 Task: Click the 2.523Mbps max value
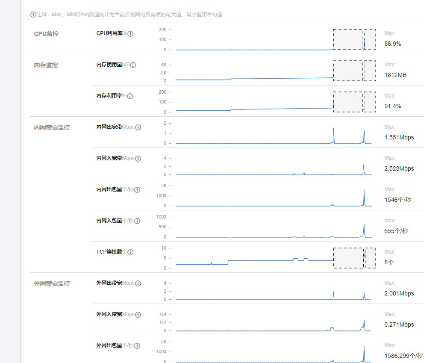point(399,168)
